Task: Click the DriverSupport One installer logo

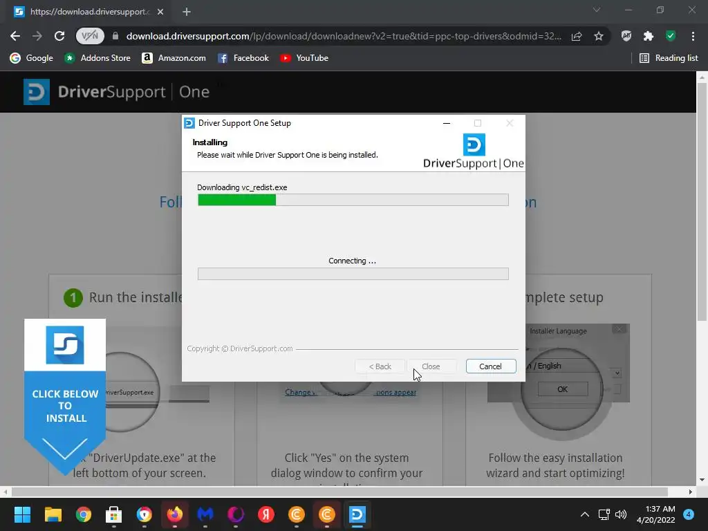Action: 474,151
